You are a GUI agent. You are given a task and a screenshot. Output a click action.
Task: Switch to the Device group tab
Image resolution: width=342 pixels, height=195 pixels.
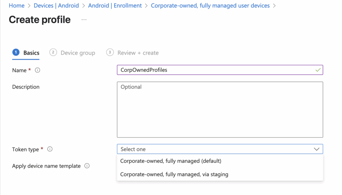[78, 53]
